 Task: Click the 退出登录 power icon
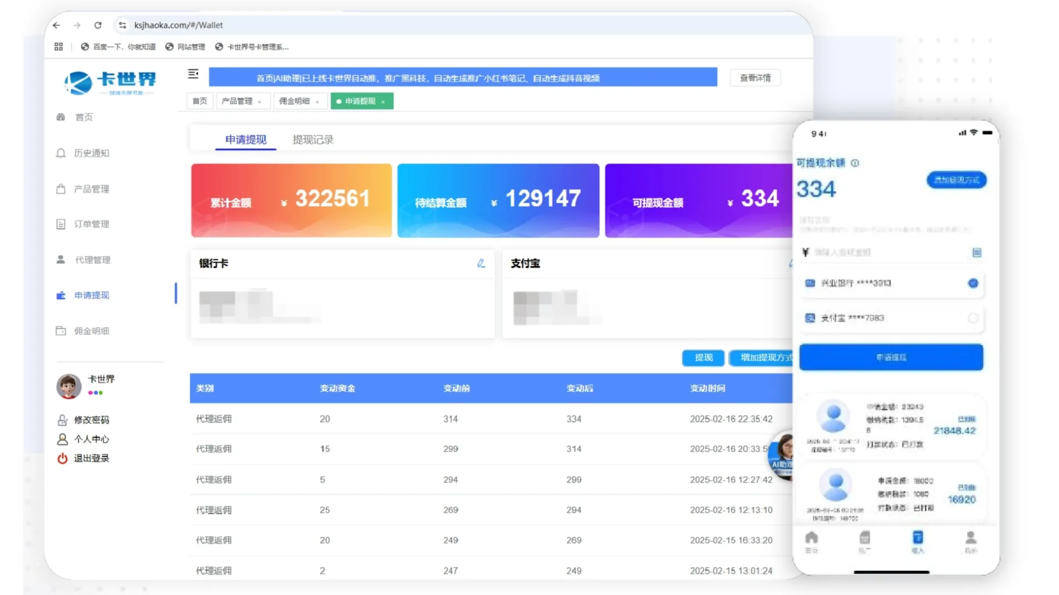62,458
